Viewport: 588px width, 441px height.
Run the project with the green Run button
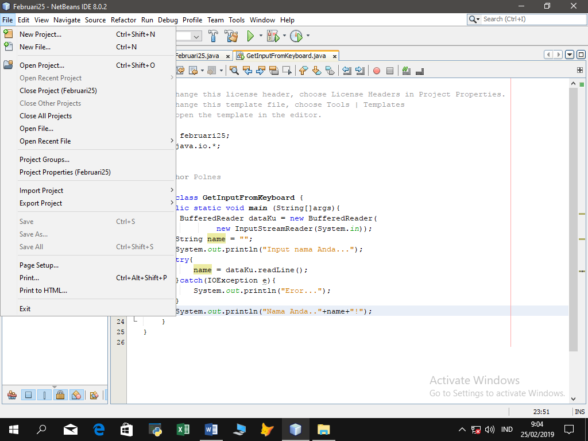pyautogui.click(x=251, y=36)
